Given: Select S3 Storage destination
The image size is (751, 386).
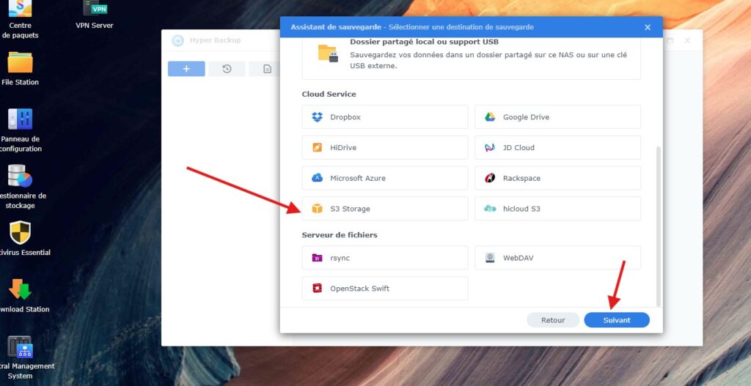Looking at the screenshot, I should click(x=385, y=209).
